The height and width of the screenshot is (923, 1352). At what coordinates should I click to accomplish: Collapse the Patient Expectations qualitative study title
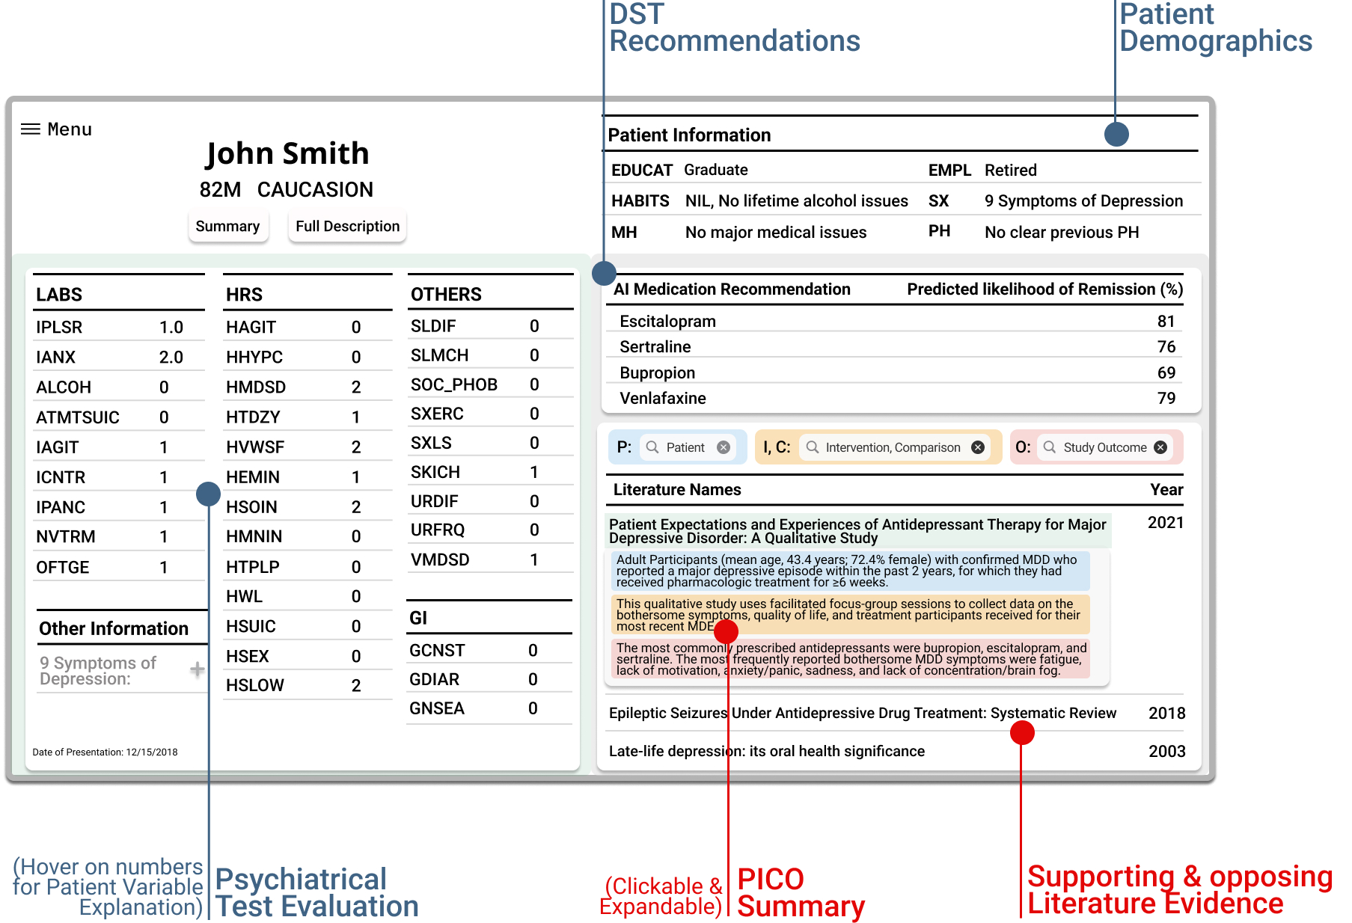[x=857, y=531]
